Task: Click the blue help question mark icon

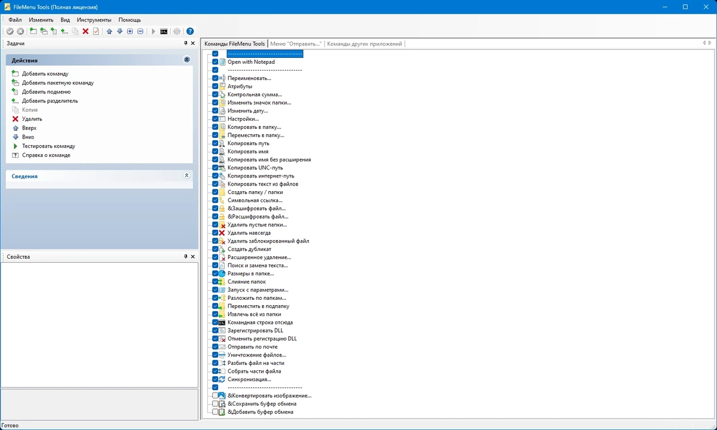Action: [x=190, y=31]
